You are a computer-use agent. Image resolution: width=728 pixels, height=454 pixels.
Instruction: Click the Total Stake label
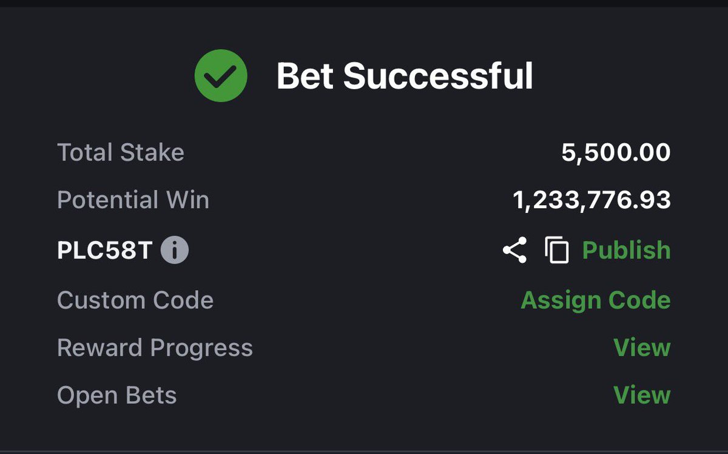[120, 152]
